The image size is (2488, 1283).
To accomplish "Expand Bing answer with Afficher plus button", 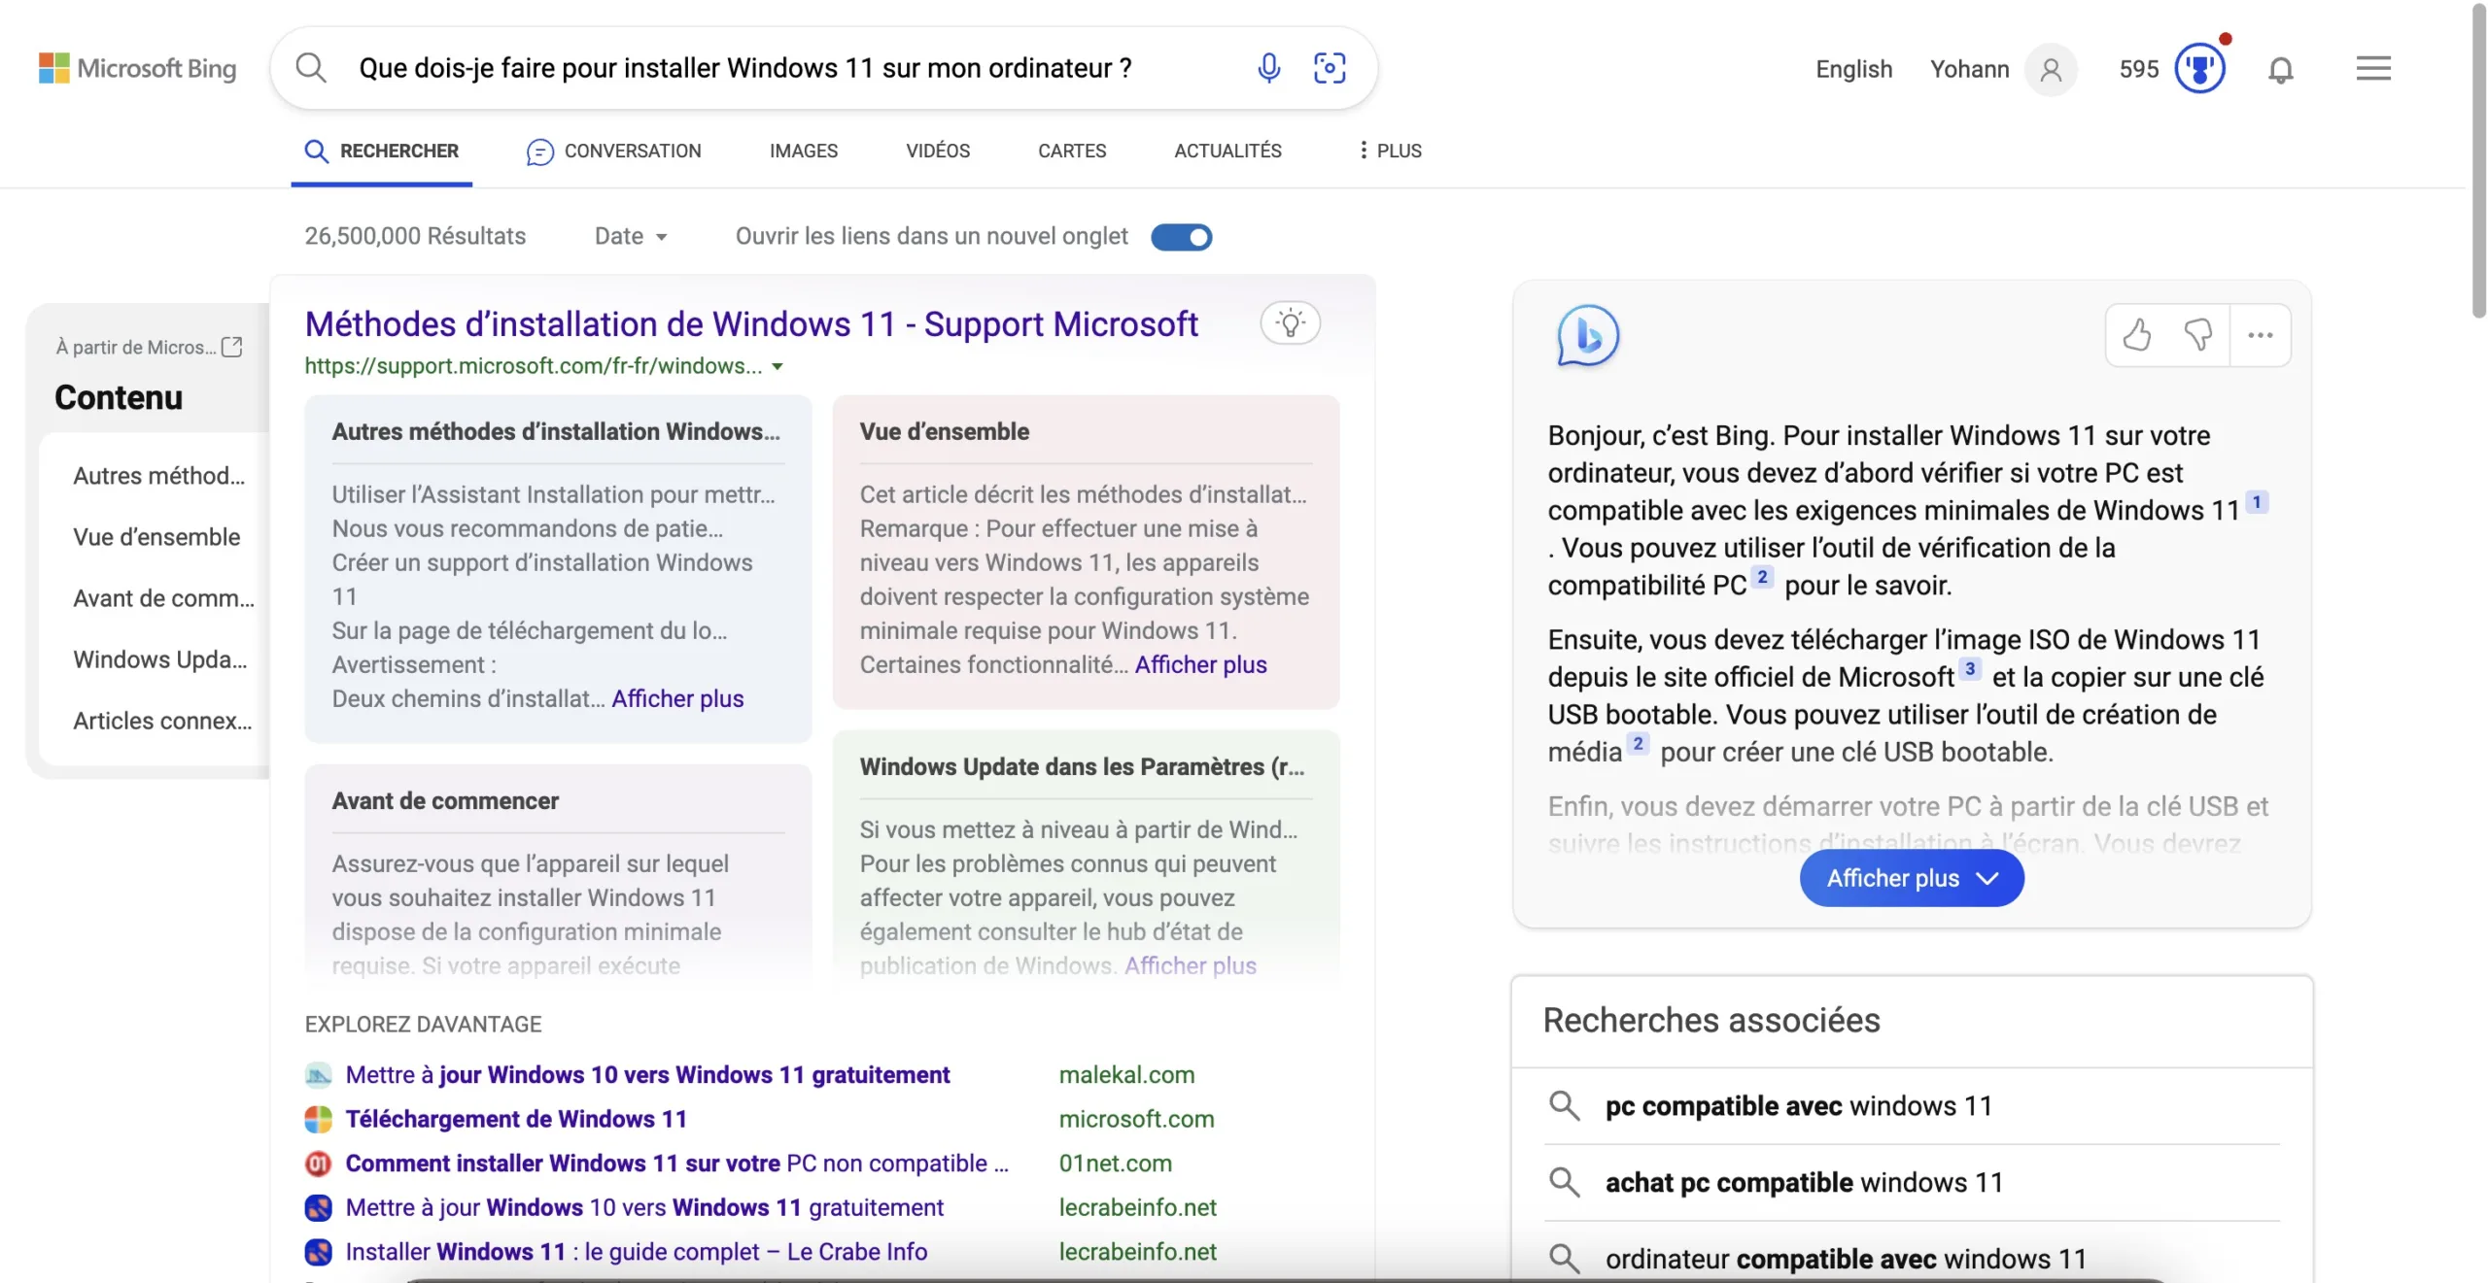I will pos(1911,878).
